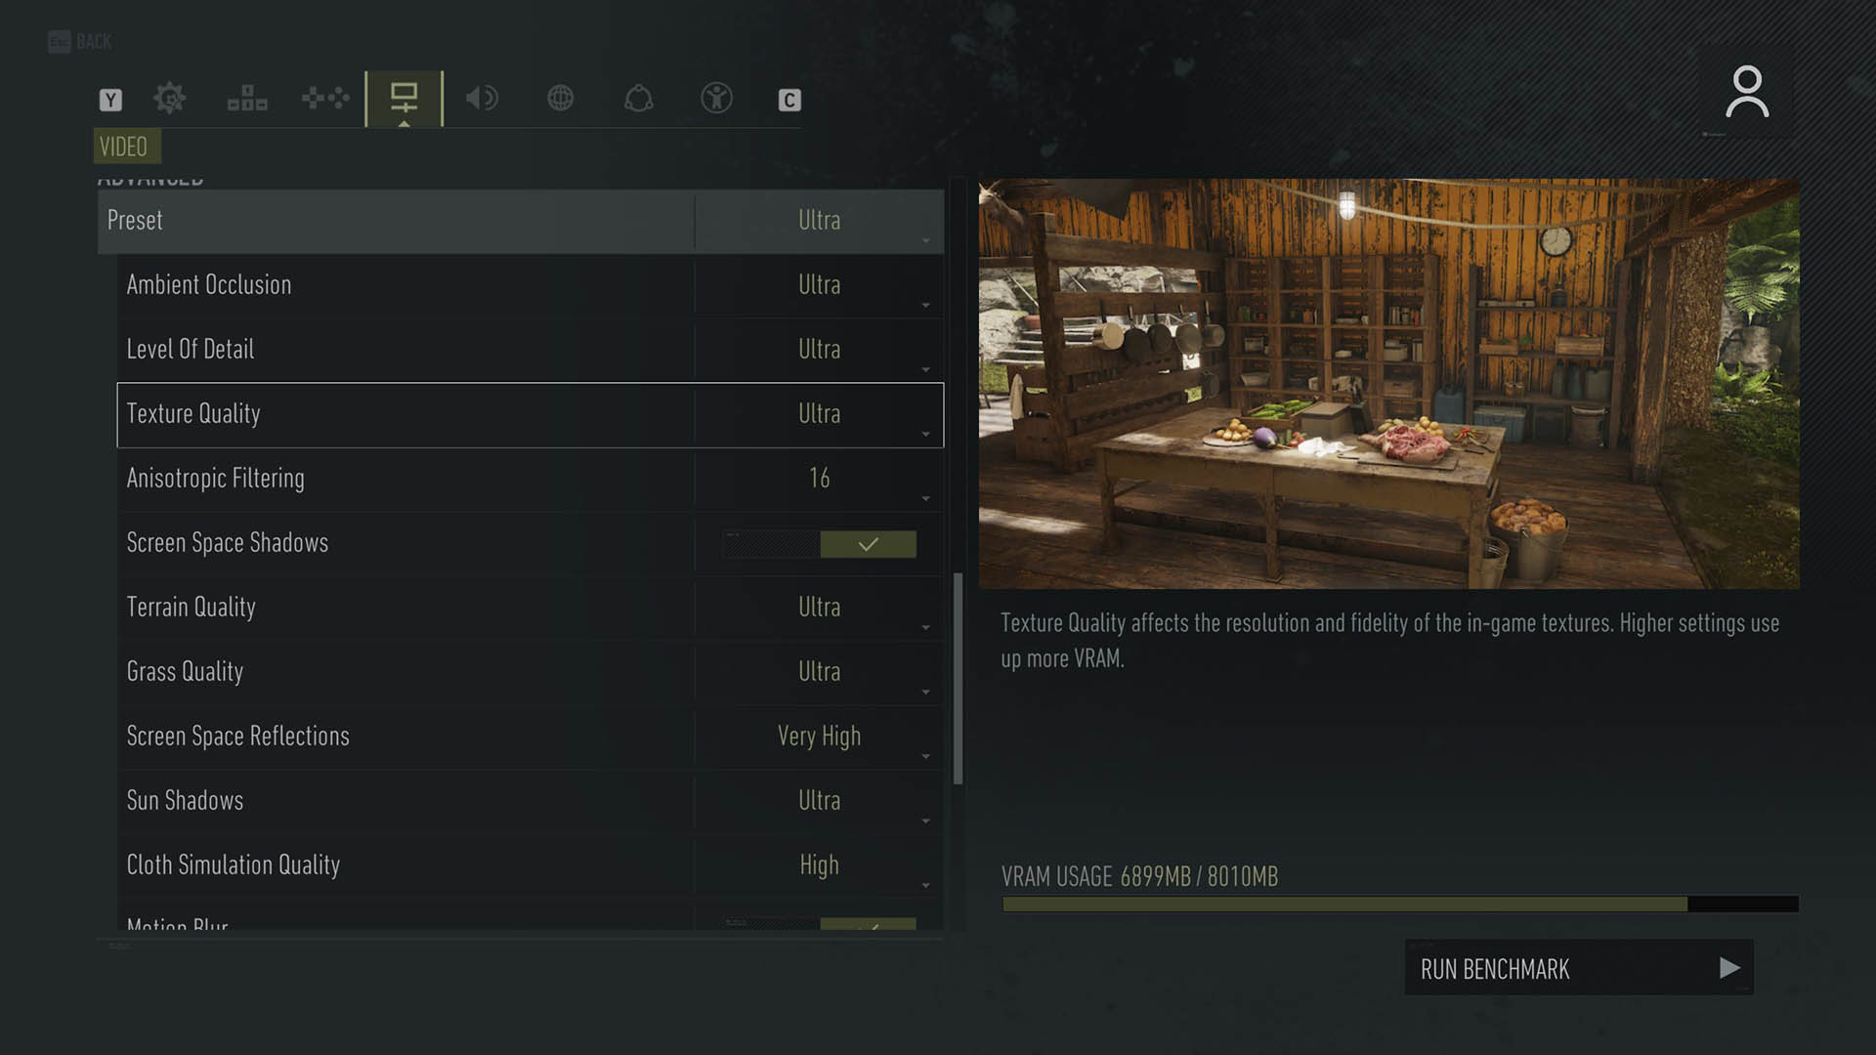Change the Cloth Simulation Quality dropdown
The image size is (1876, 1055).
click(819, 865)
